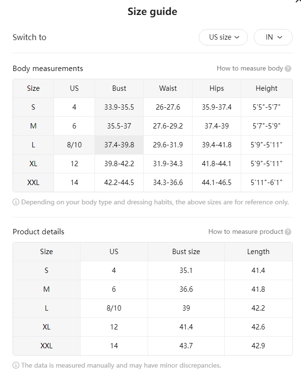The image size is (301, 385).
Task: Open the How to measure product link
Action: (x=246, y=231)
